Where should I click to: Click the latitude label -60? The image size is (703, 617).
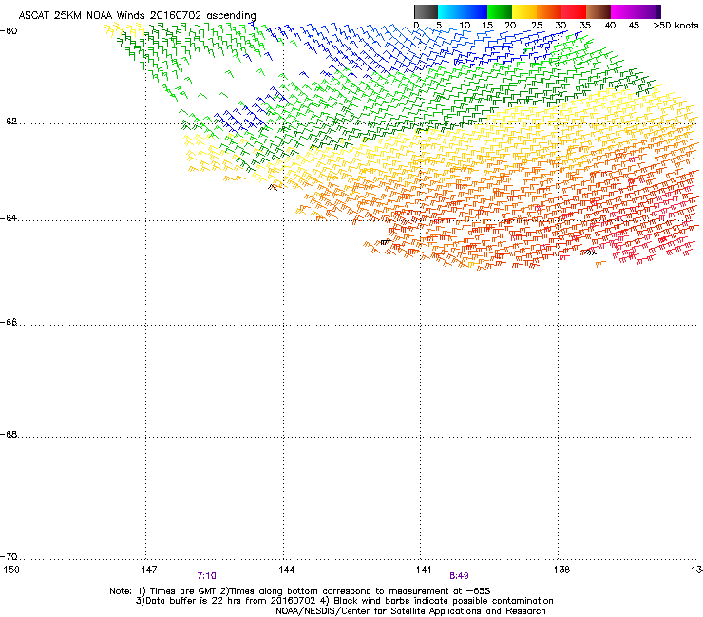pos(9,31)
